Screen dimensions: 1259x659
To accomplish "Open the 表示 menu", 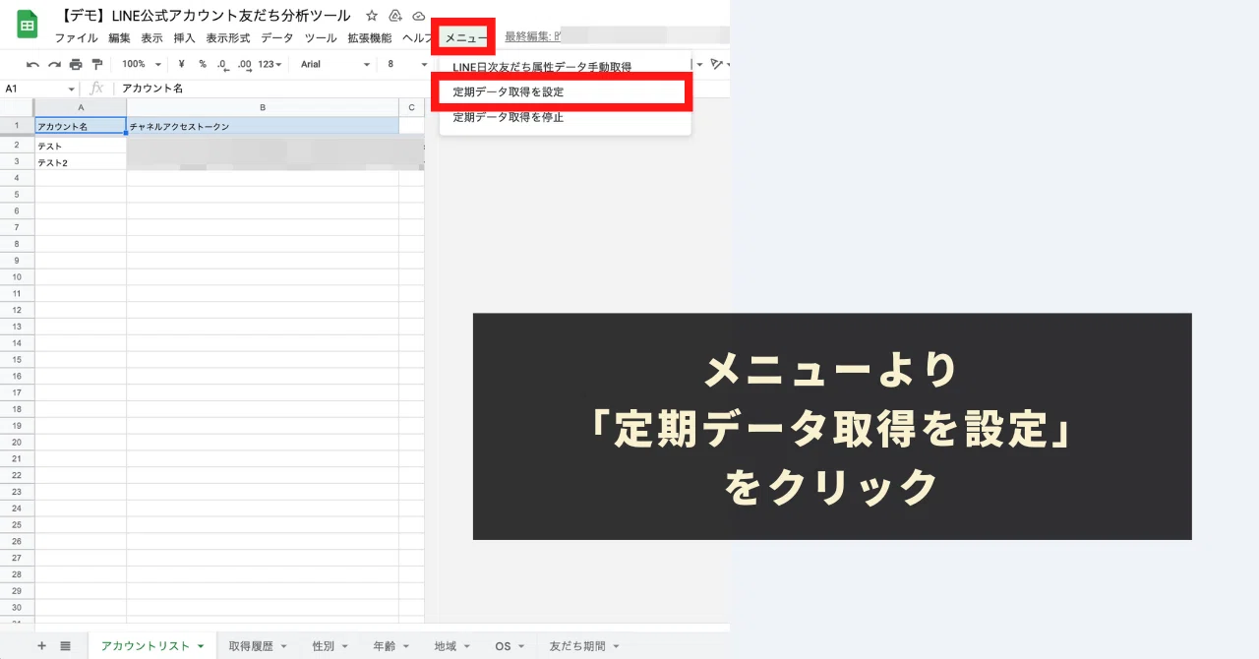I will point(151,38).
